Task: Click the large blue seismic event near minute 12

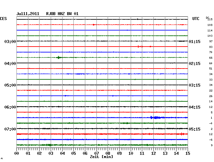Action: click(157, 117)
